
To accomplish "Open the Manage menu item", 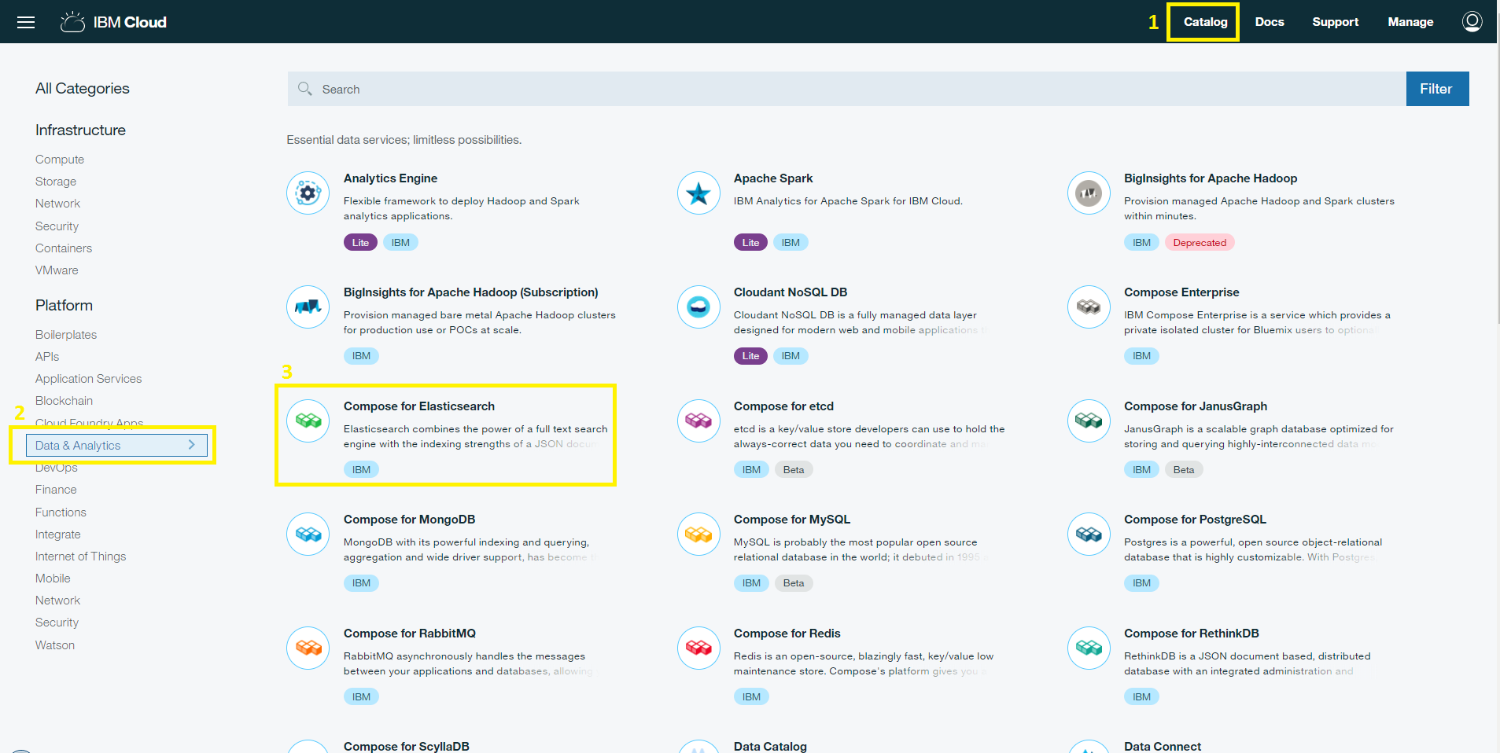I will point(1410,22).
